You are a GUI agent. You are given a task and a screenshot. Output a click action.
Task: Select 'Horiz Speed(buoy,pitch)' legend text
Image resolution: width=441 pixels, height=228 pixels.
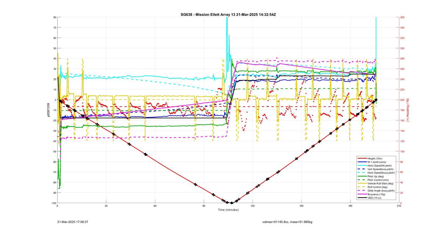point(381,173)
